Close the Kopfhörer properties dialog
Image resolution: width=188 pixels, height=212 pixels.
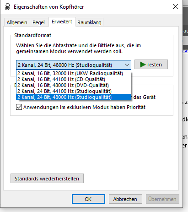[176, 6]
